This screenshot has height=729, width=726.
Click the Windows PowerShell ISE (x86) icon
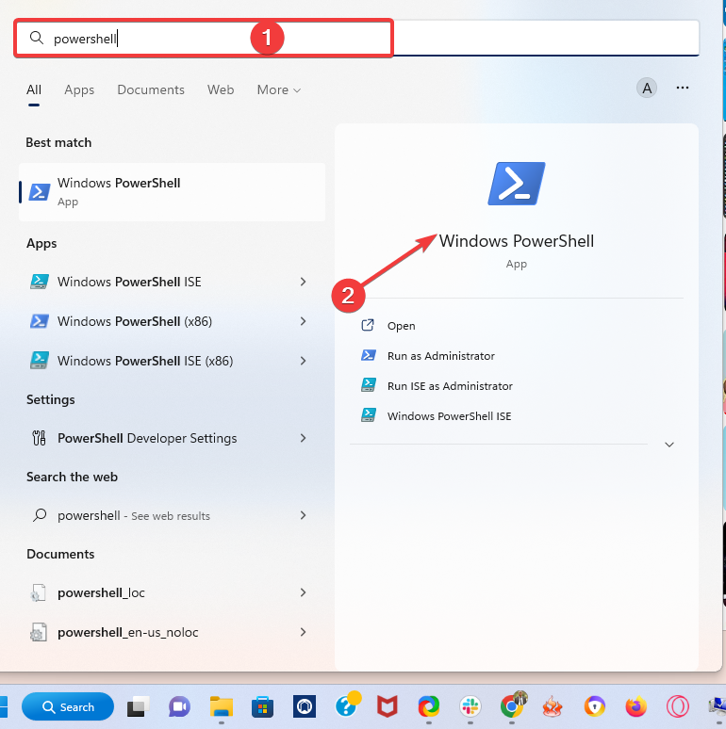tap(40, 361)
